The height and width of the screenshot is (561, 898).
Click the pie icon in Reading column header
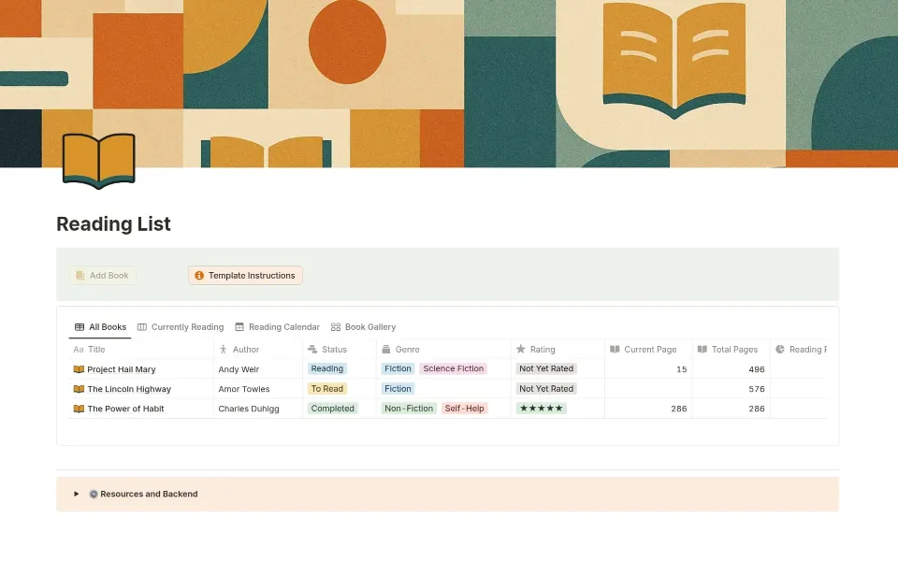click(780, 349)
